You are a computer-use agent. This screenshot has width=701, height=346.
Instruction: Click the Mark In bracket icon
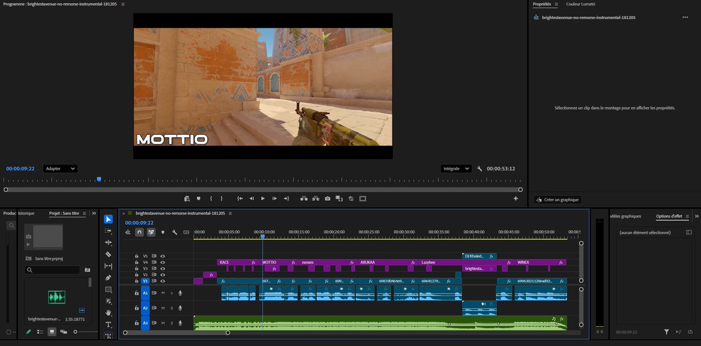[211, 198]
